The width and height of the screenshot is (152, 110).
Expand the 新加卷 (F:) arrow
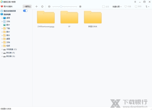point(2,53)
